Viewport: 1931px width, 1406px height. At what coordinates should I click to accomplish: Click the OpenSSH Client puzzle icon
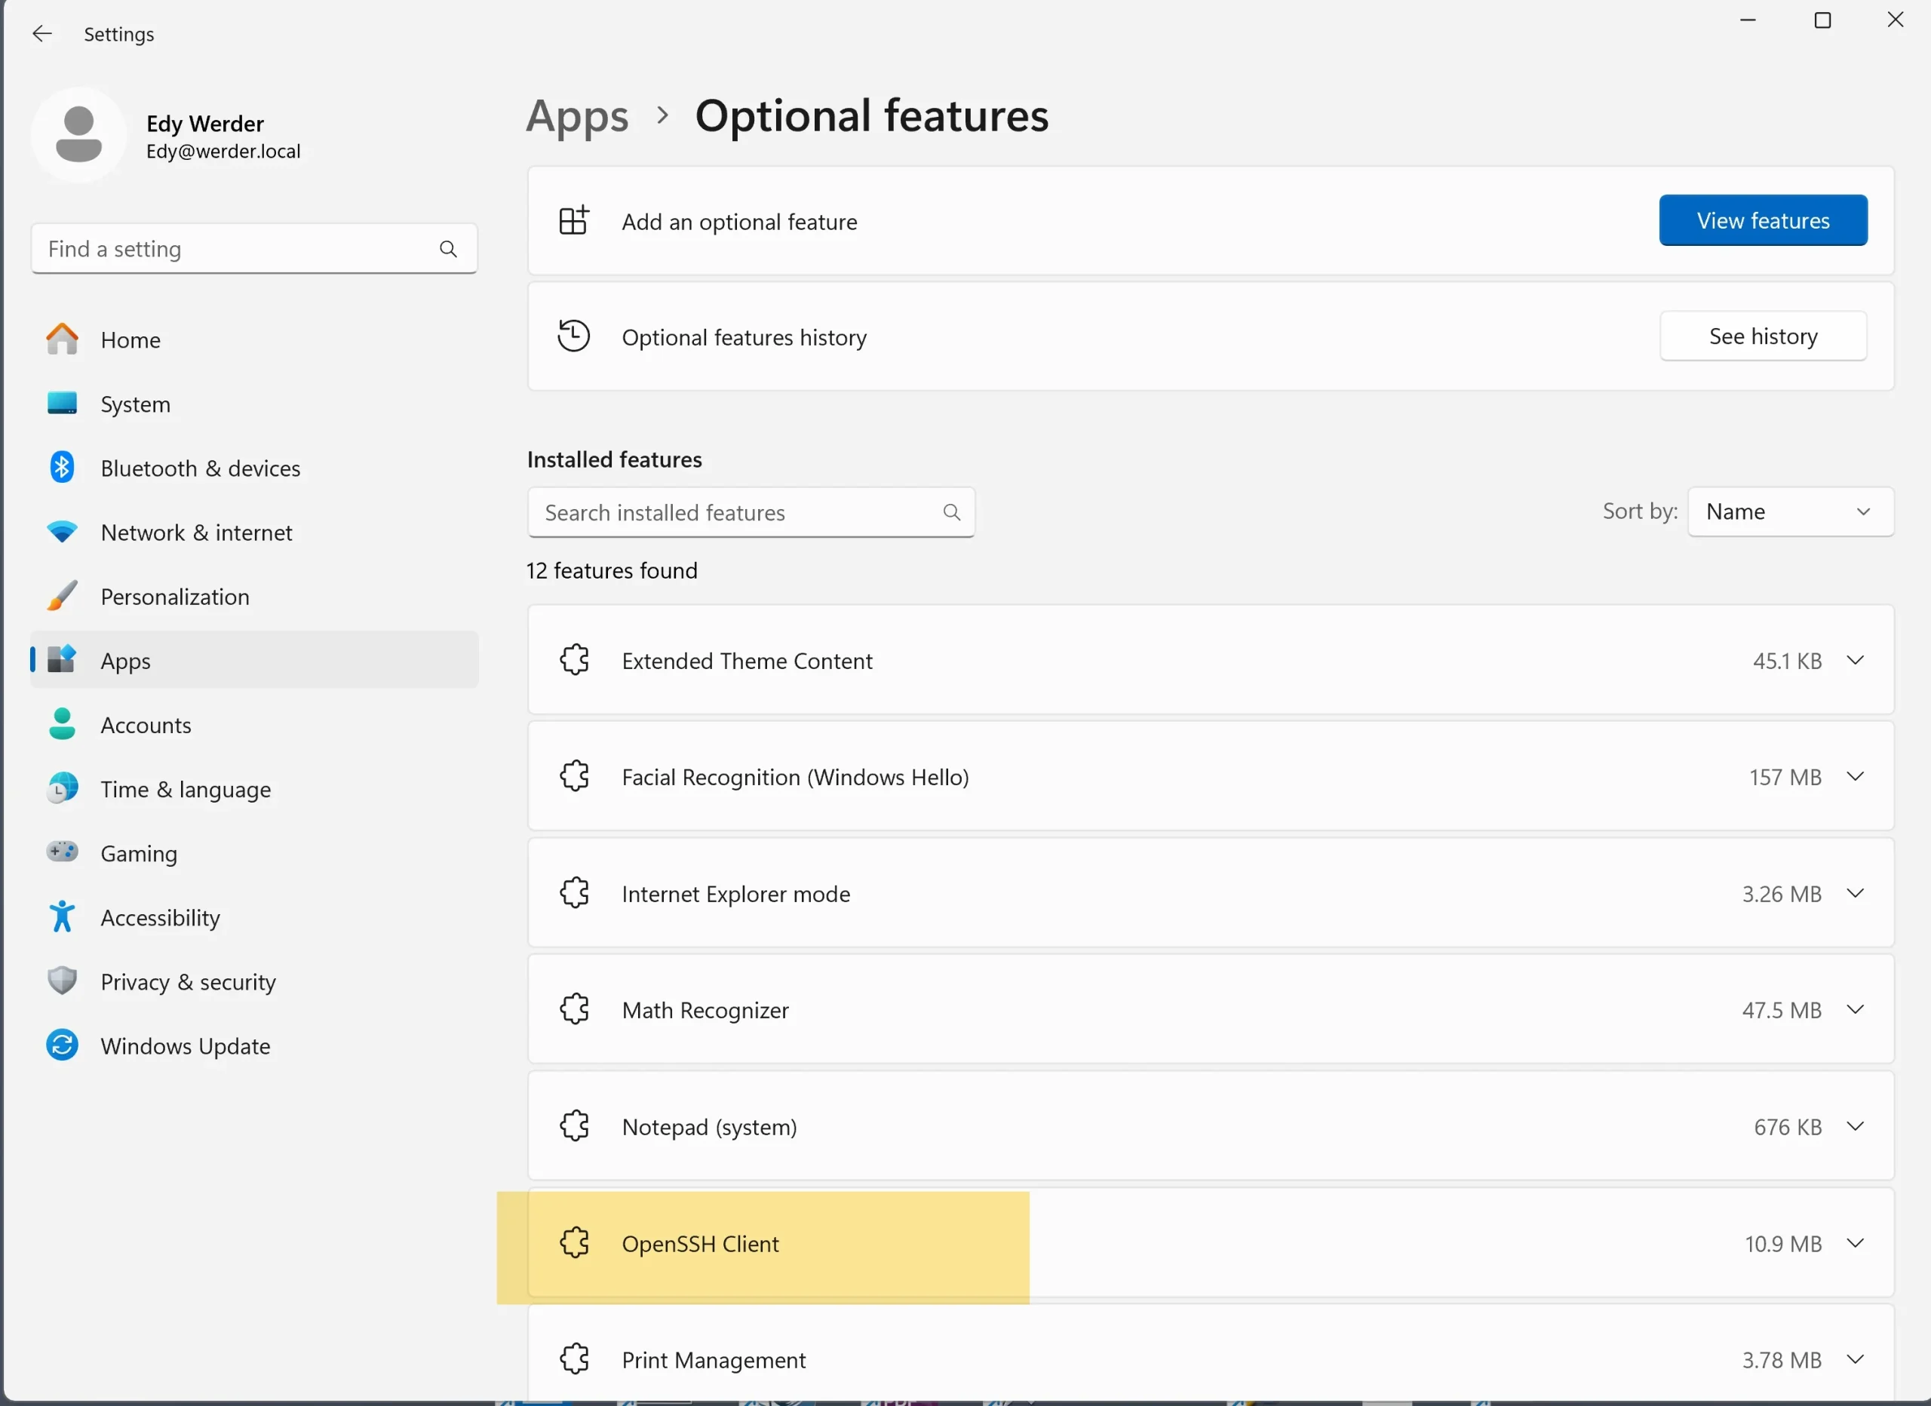(x=575, y=1243)
